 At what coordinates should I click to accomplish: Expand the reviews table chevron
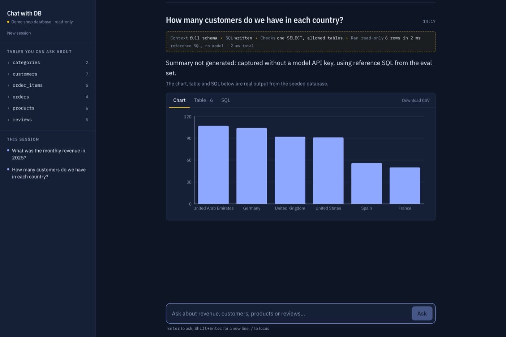9,120
